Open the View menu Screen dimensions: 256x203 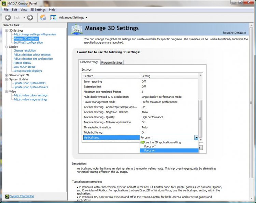(24, 10)
